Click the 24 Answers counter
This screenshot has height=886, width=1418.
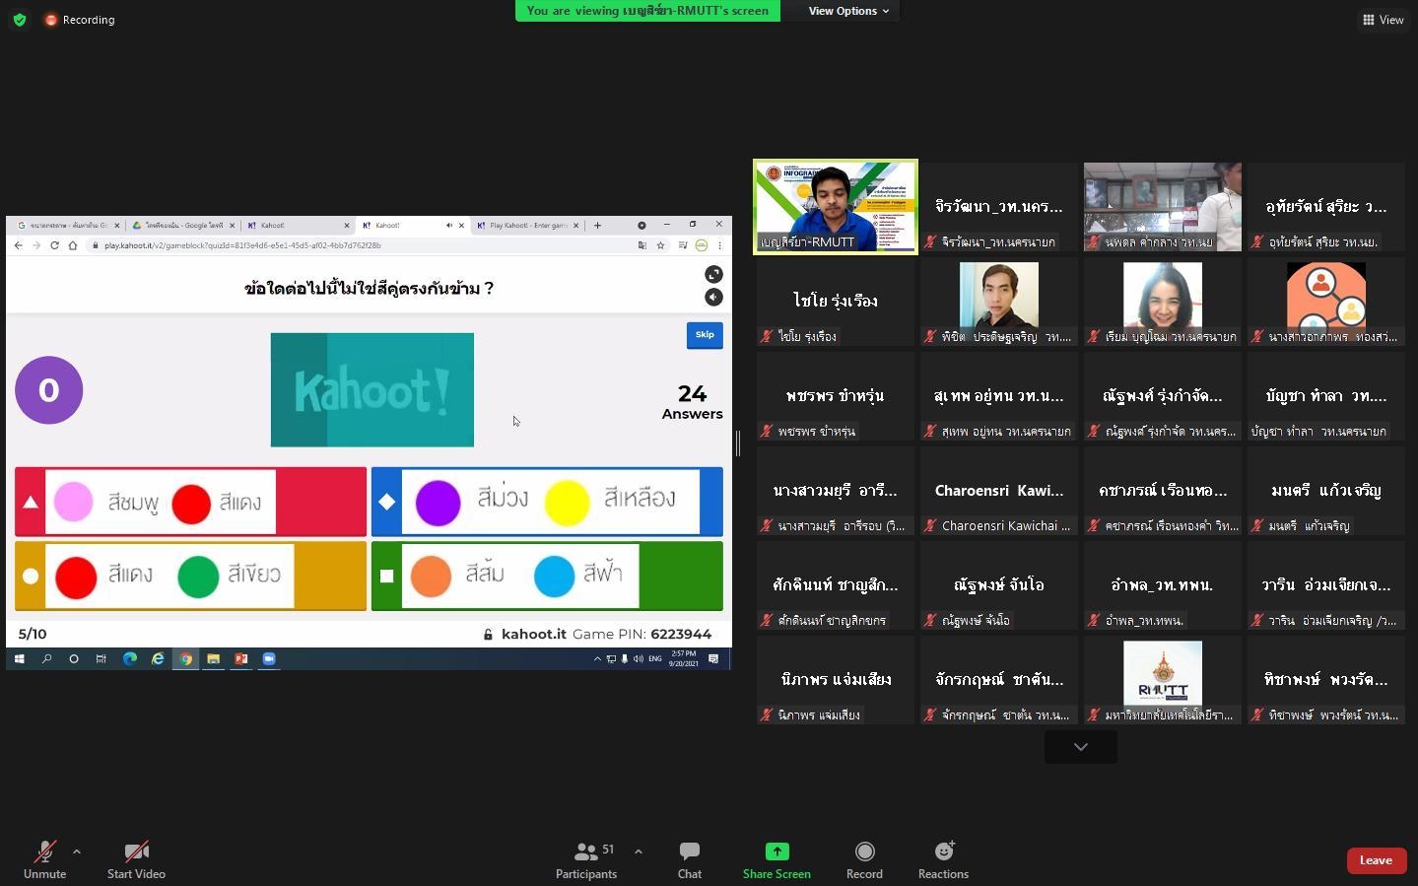(x=692, y=402)
